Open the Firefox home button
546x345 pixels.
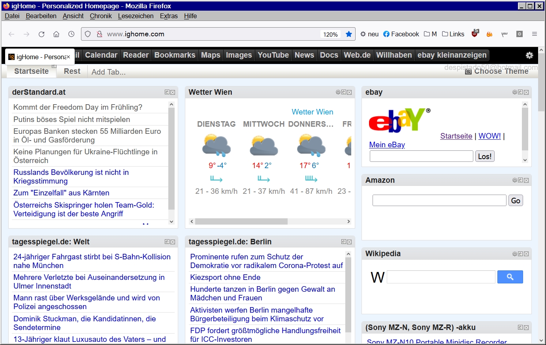(56, 34)
